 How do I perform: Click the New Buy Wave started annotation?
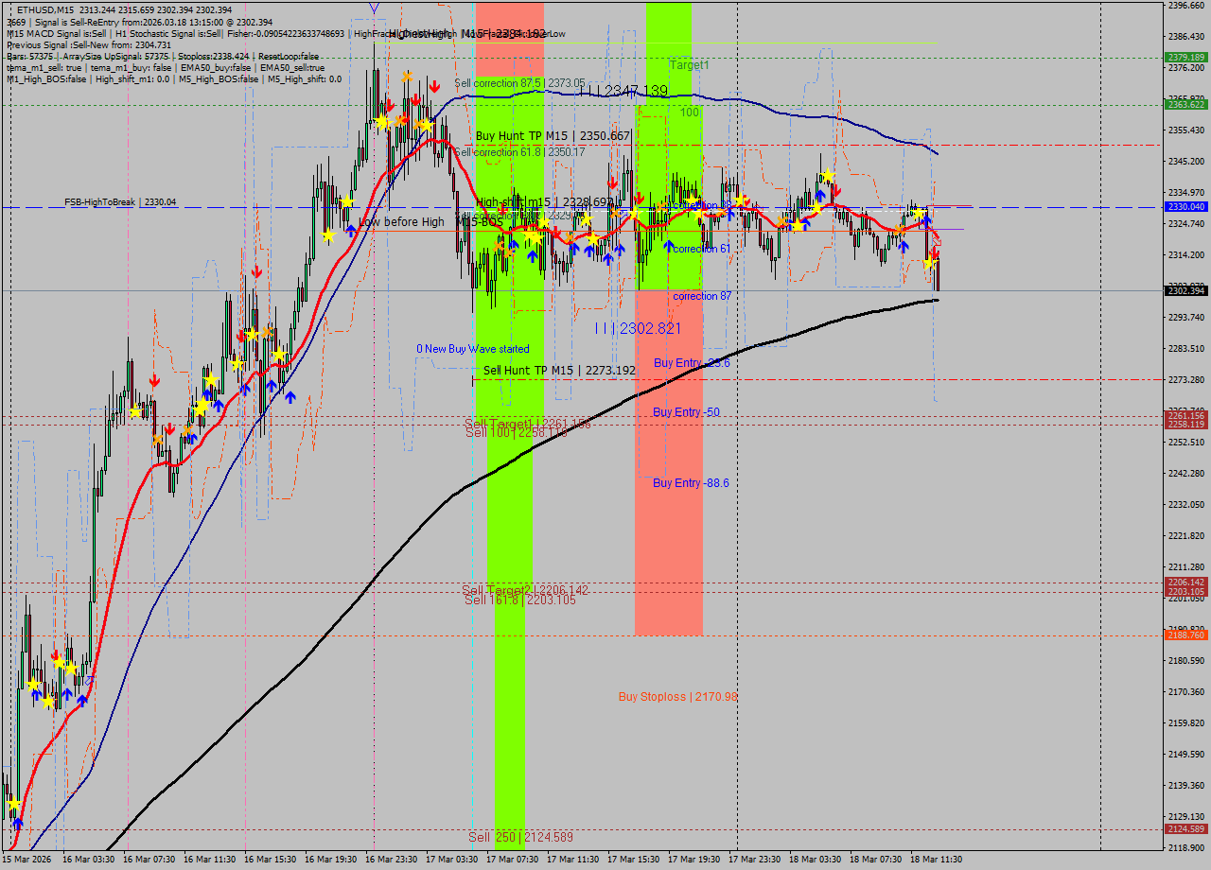pos(473,349)
